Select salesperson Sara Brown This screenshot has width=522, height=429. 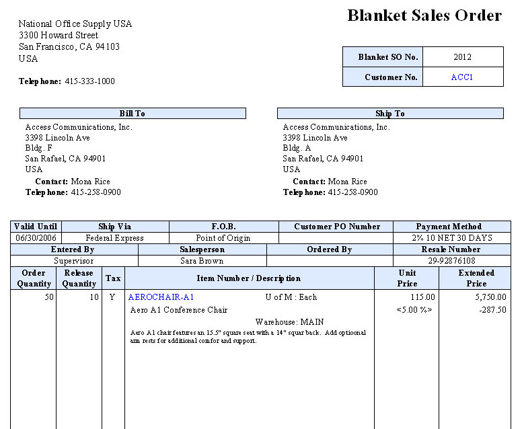click(x=202, y=261)
